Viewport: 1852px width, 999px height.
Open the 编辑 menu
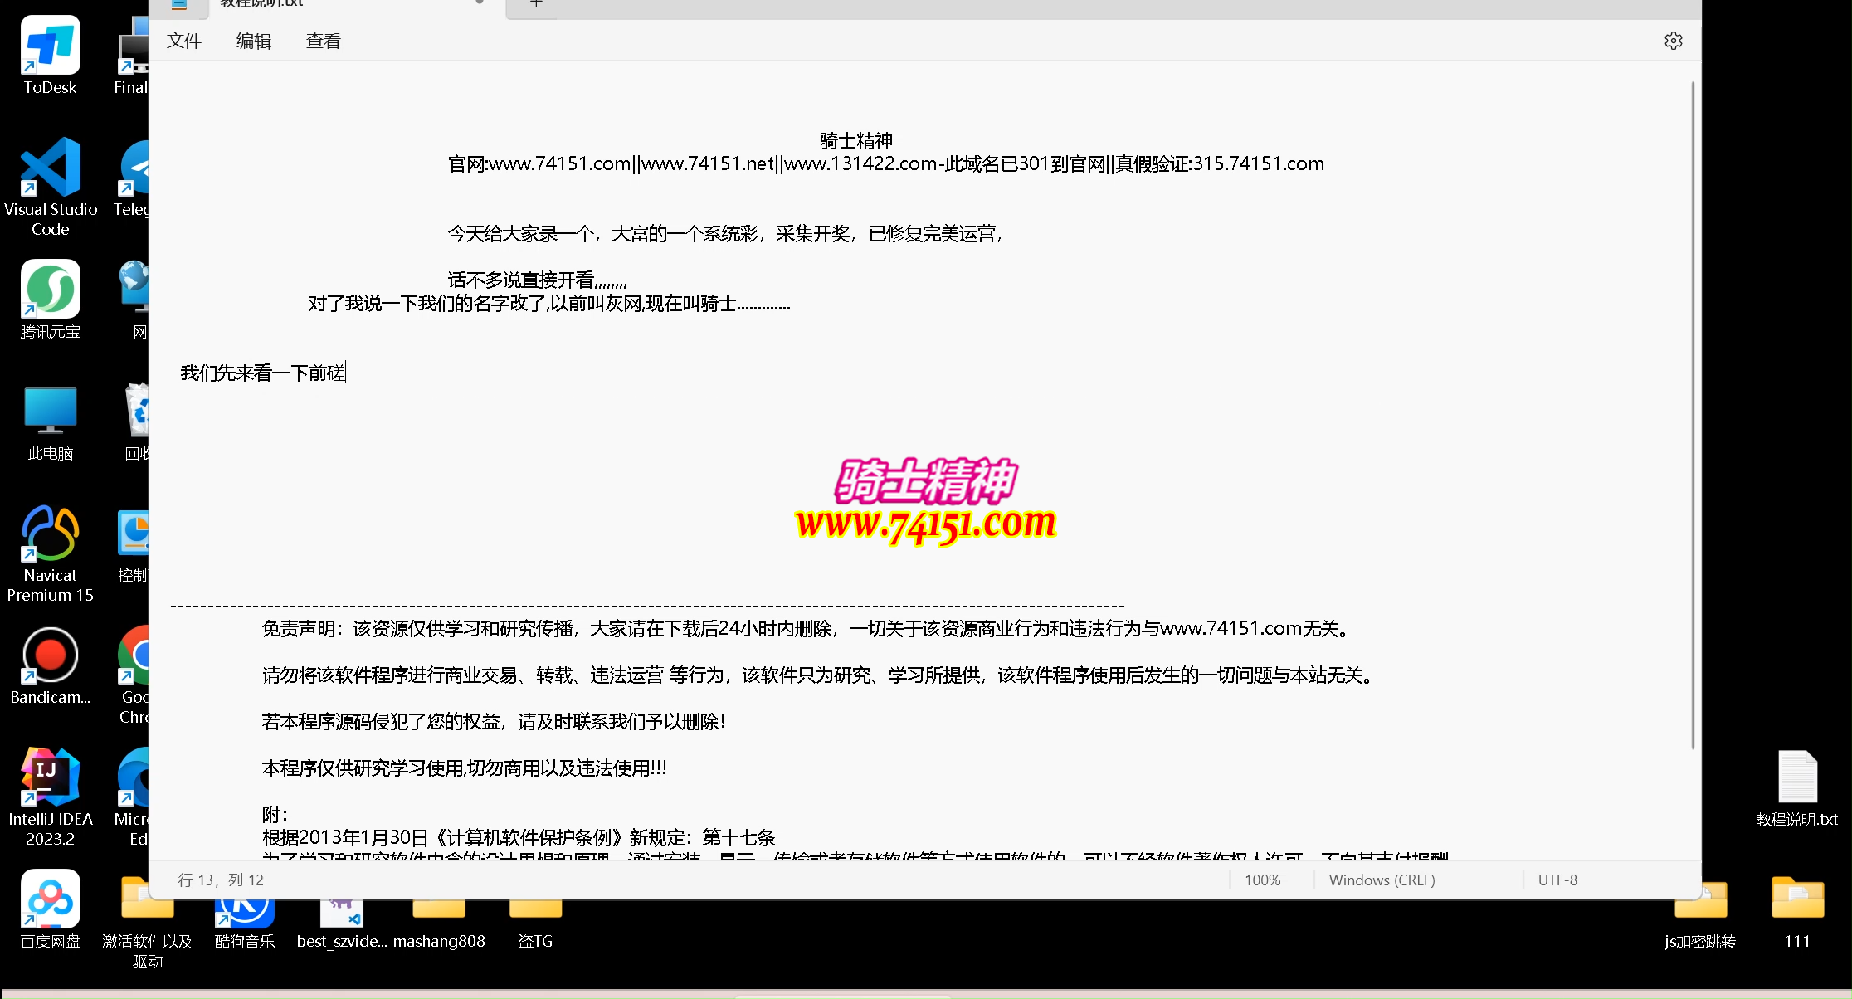click(x=253, y=41)
